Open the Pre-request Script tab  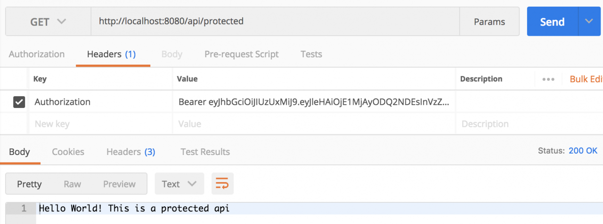coord(242,54)
